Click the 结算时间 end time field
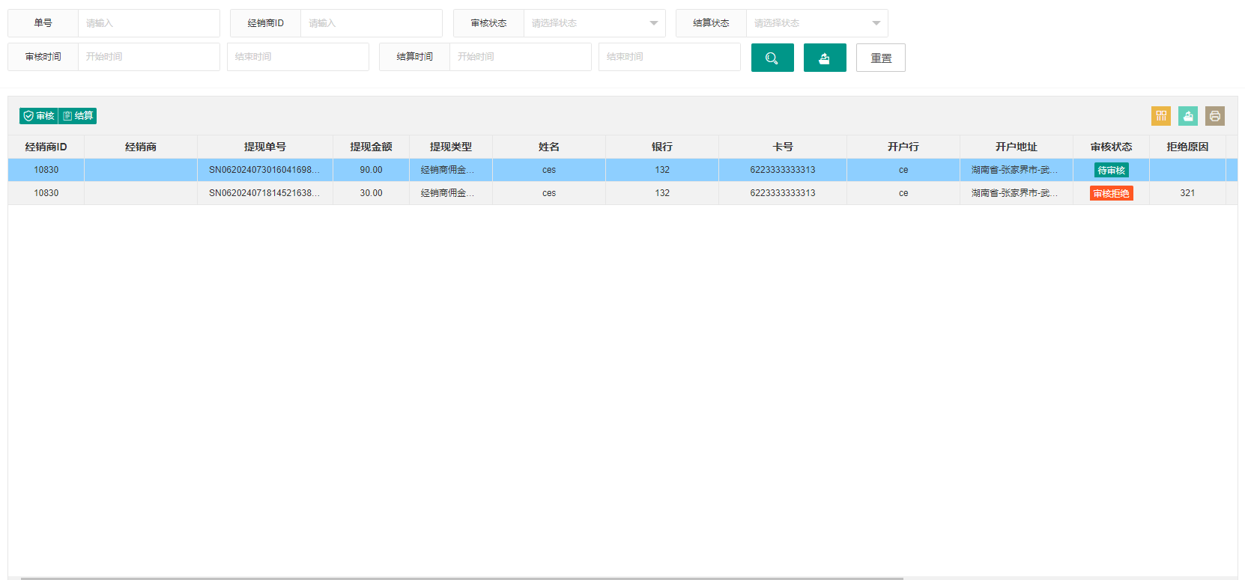Image resolution: width=1245 pixels, height=580 pixels. (670, 57)
